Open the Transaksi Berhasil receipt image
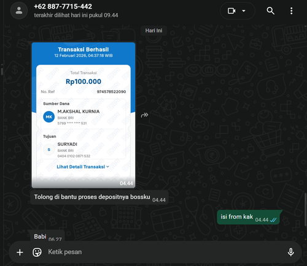 coord(84,115)
